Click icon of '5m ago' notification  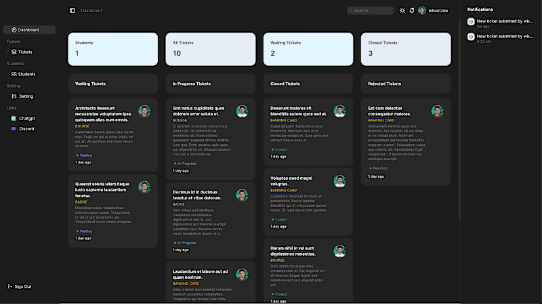click(471, 22)
